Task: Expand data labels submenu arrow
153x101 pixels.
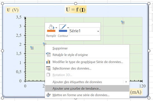Action: pos(126,82)
